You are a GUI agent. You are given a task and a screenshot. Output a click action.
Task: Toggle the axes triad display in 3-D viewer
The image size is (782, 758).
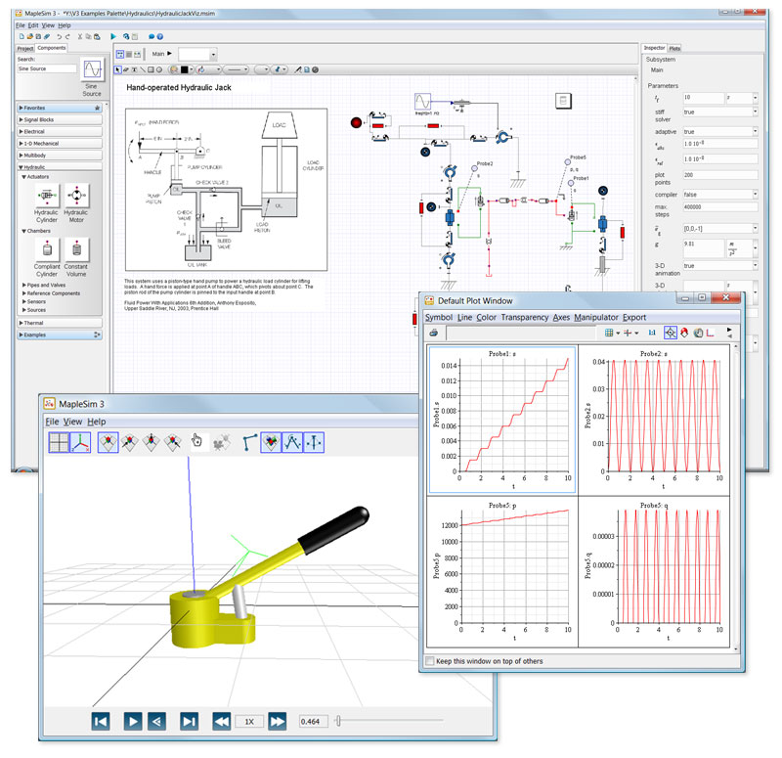pyautogui.click(x=80, y=442)
